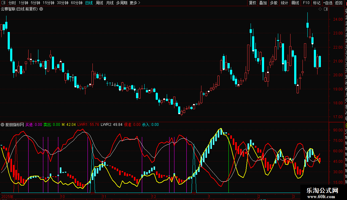Toggle the left side panel icon

click(3, 3)
